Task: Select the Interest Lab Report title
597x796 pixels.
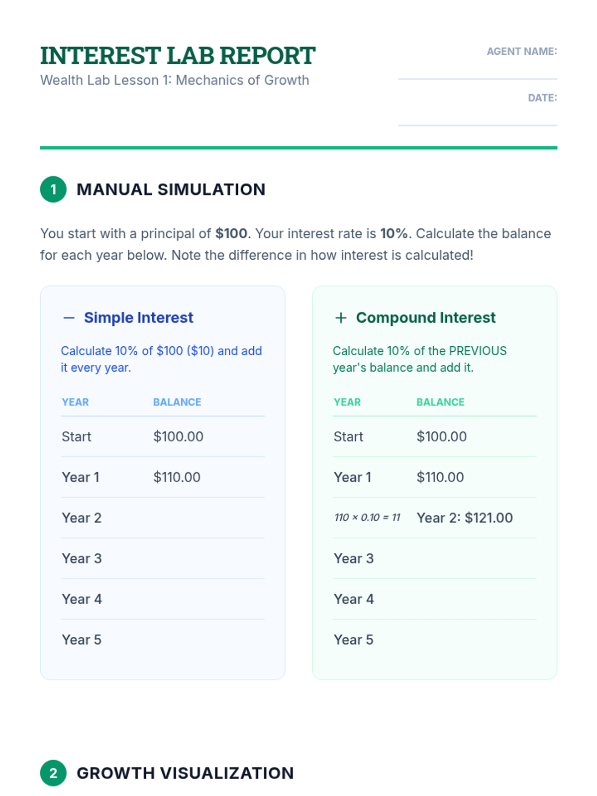Action: 178,56
